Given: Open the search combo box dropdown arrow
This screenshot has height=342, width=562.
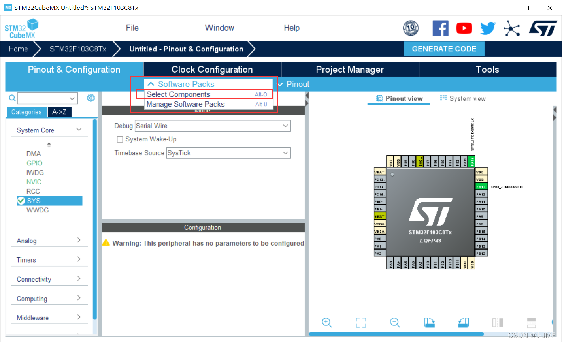Looking at the screenshot, I should (72, 98).
